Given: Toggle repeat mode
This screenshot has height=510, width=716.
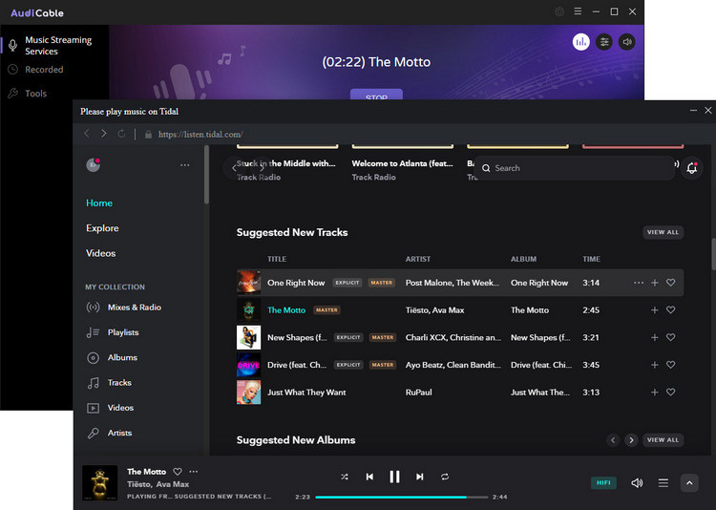Looking at the screenshot, I should click(445, 477).
